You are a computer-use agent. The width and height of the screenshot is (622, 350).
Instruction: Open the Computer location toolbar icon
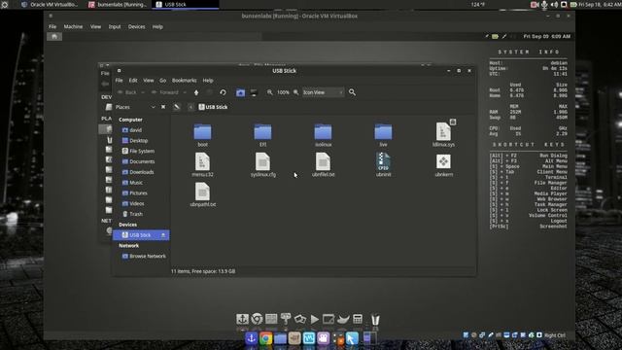pyautogui.click(x=254, y=92)
